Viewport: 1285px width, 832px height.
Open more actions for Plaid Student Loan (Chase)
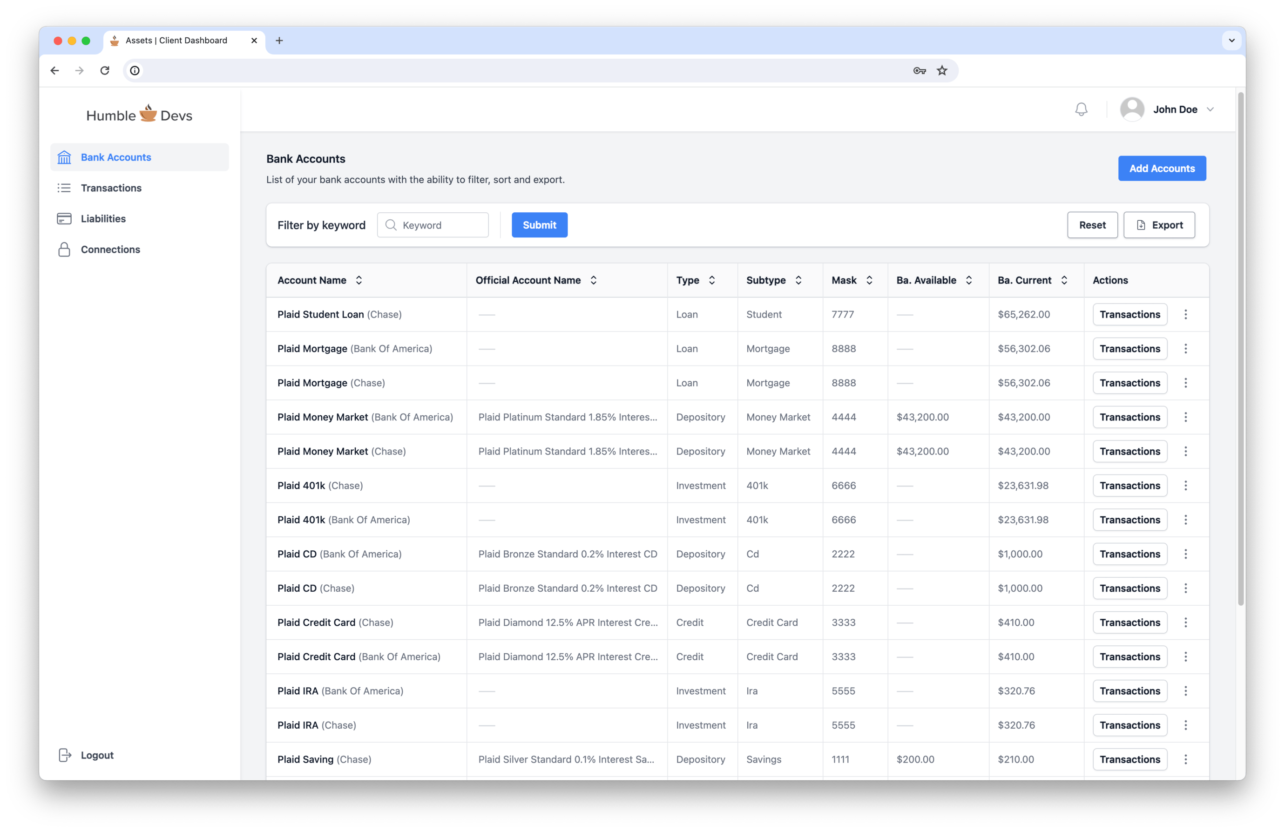(1186, 314)
